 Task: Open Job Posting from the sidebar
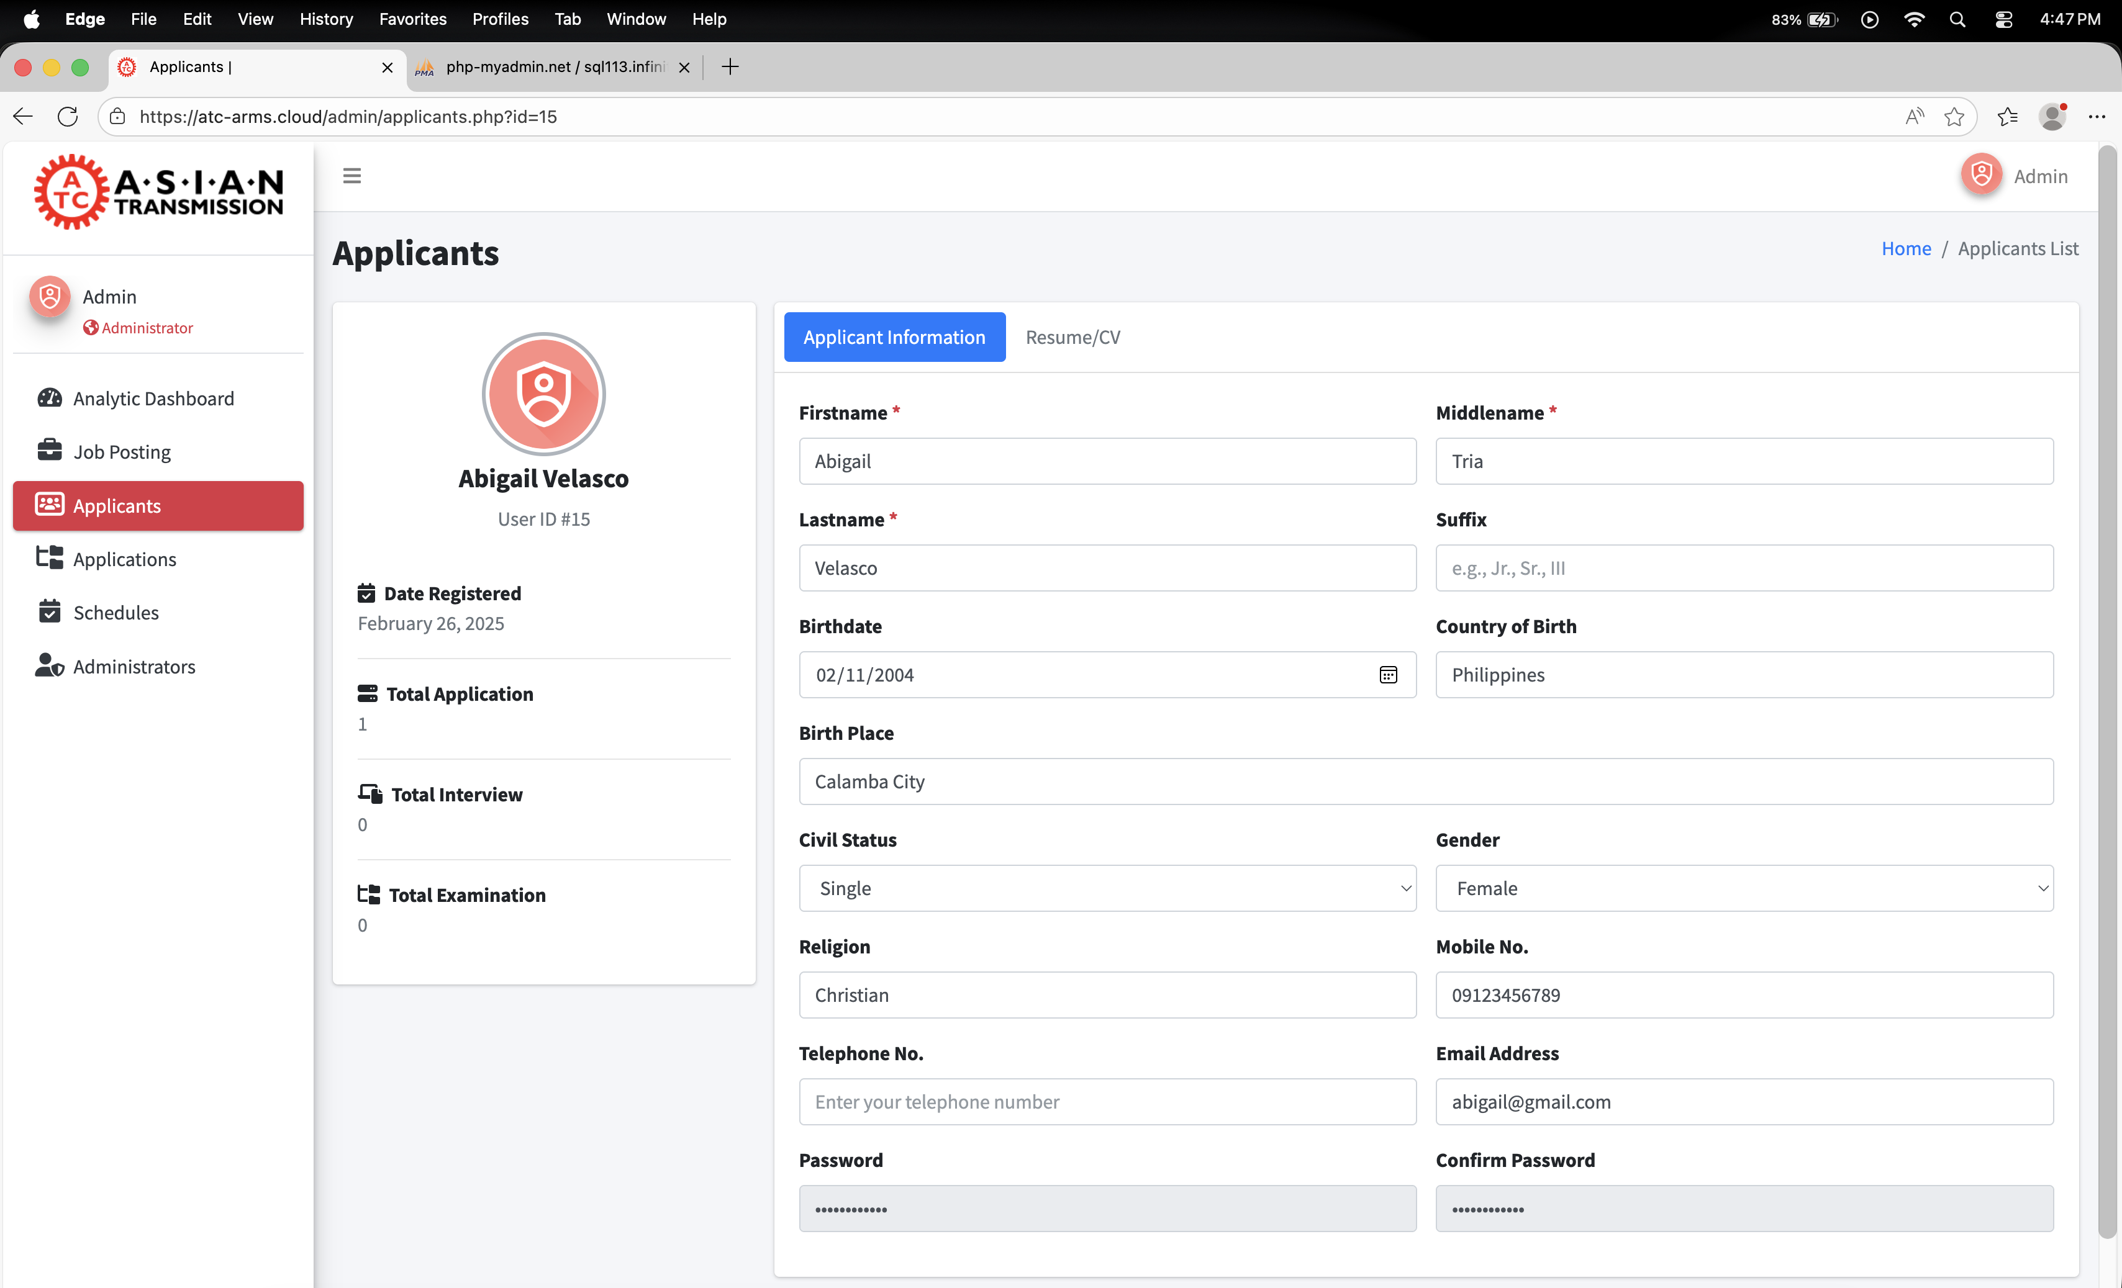click(122, 452)
